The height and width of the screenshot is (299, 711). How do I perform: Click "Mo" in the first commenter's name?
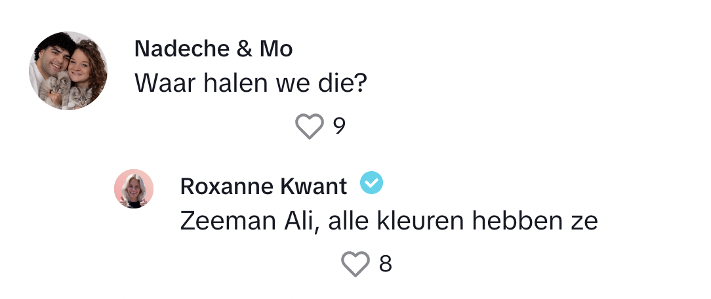[x=276, y=49]
